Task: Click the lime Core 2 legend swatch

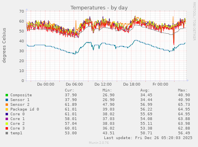Action: pos(7,124)
